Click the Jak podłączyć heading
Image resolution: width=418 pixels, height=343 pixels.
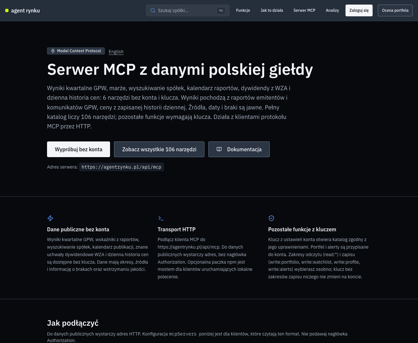pyautogui.click(x=73, y=323)
